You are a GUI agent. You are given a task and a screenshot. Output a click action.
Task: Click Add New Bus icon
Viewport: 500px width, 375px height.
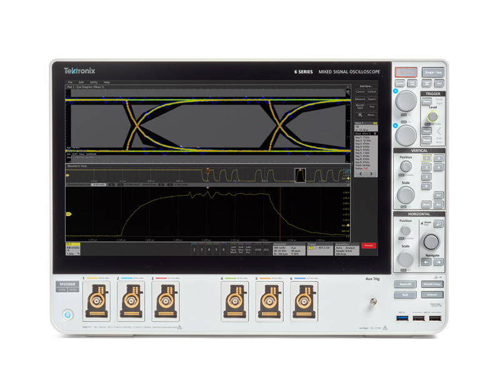point(248,249)
